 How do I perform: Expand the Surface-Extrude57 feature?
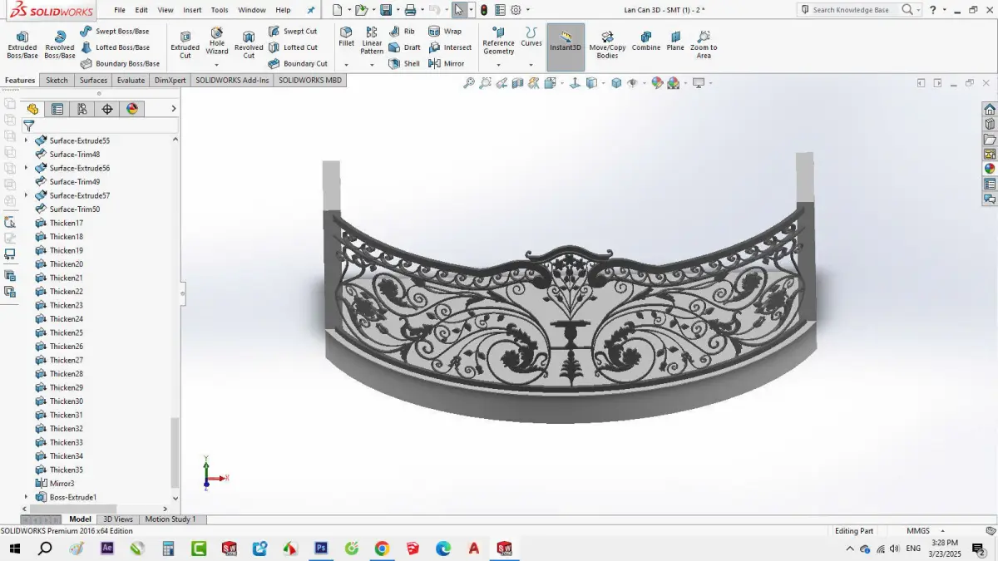coord(26,195)
